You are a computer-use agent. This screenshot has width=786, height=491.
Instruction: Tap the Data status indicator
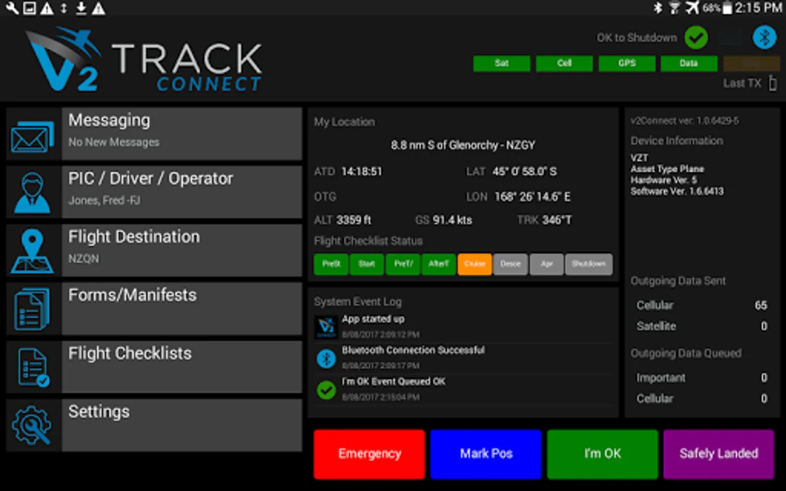click(689, 63)
